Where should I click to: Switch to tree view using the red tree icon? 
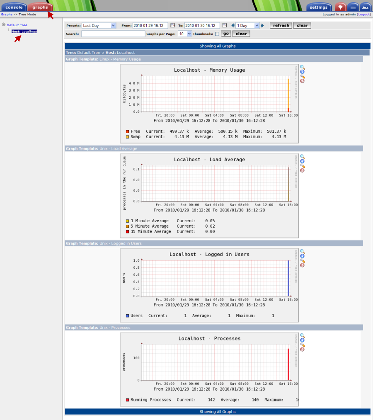click(x=340, y=7)
